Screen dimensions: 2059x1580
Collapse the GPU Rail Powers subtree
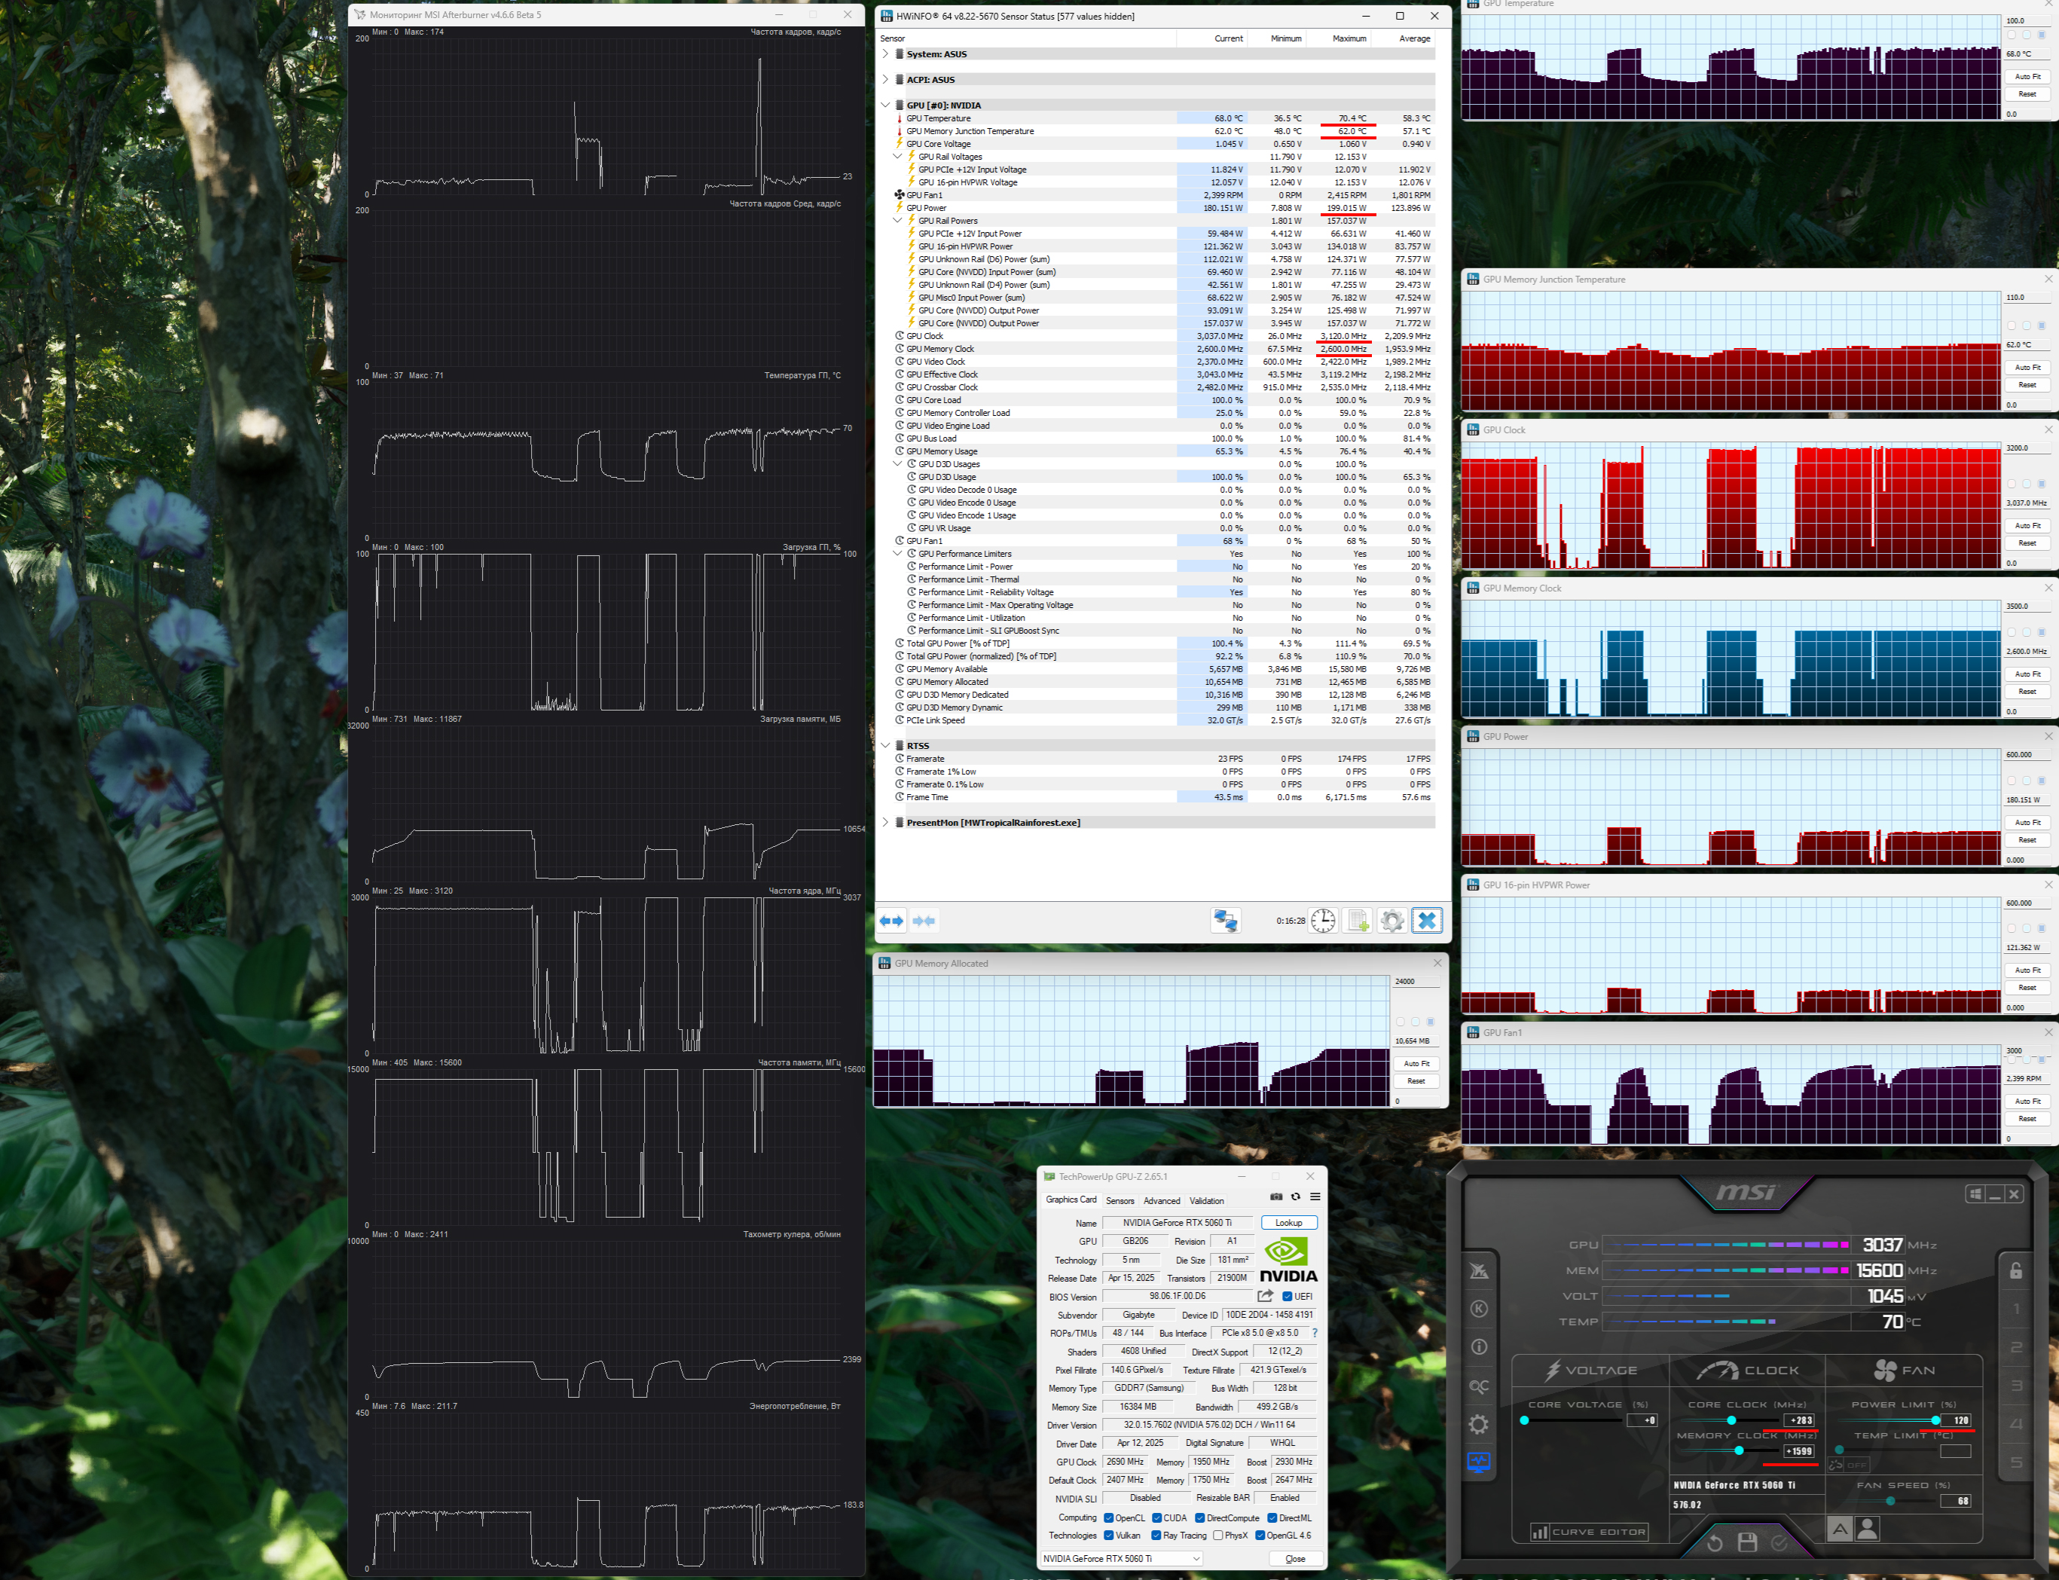(x=897, y=221)
